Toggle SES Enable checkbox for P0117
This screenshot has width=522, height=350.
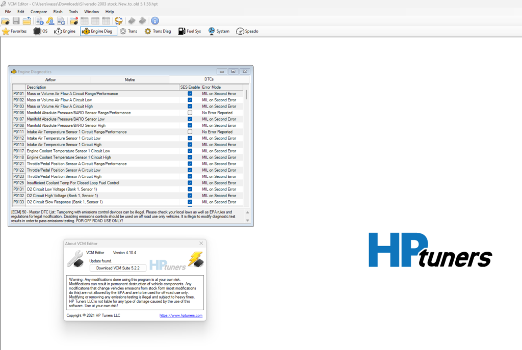(x=190, y=151)
